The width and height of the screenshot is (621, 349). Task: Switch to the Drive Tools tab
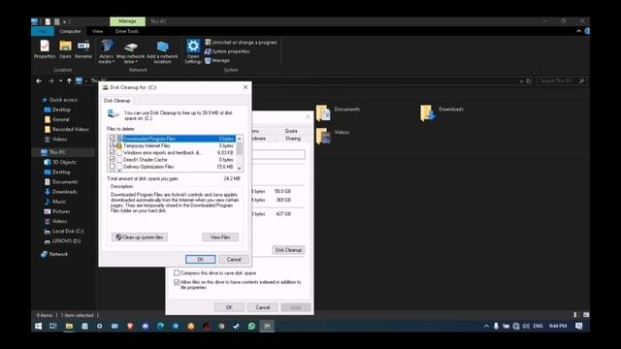tap(127, 31)
